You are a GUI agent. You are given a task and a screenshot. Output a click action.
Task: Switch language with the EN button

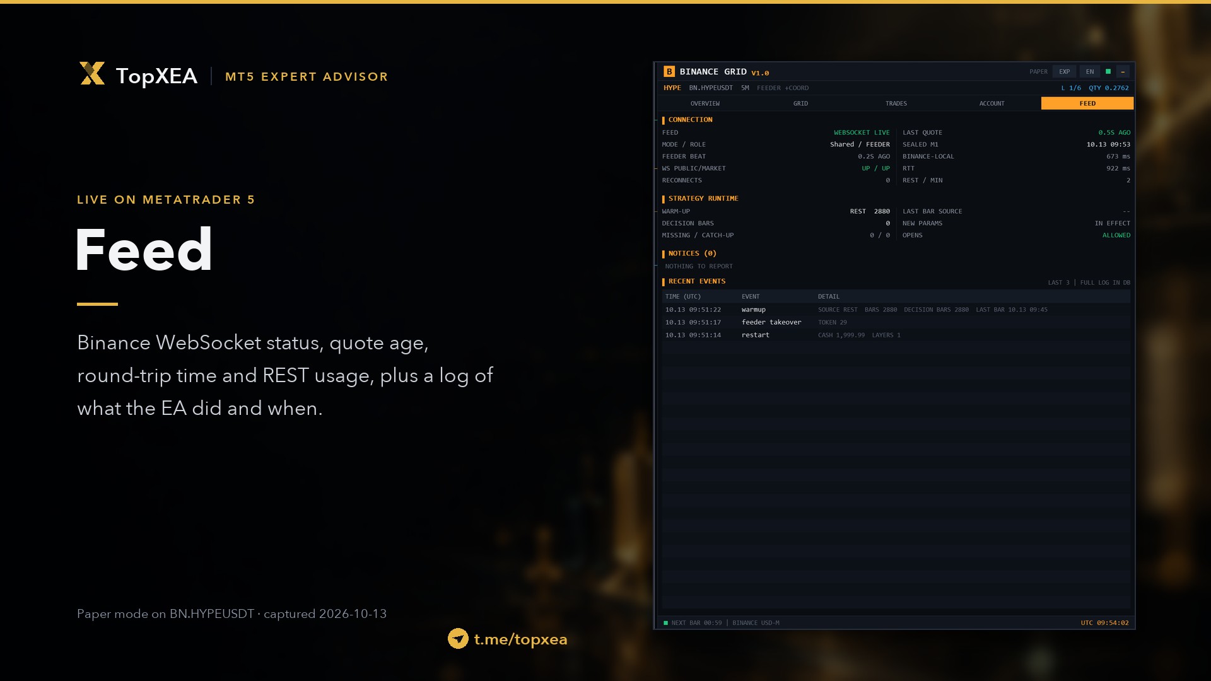coord(1090,72)
